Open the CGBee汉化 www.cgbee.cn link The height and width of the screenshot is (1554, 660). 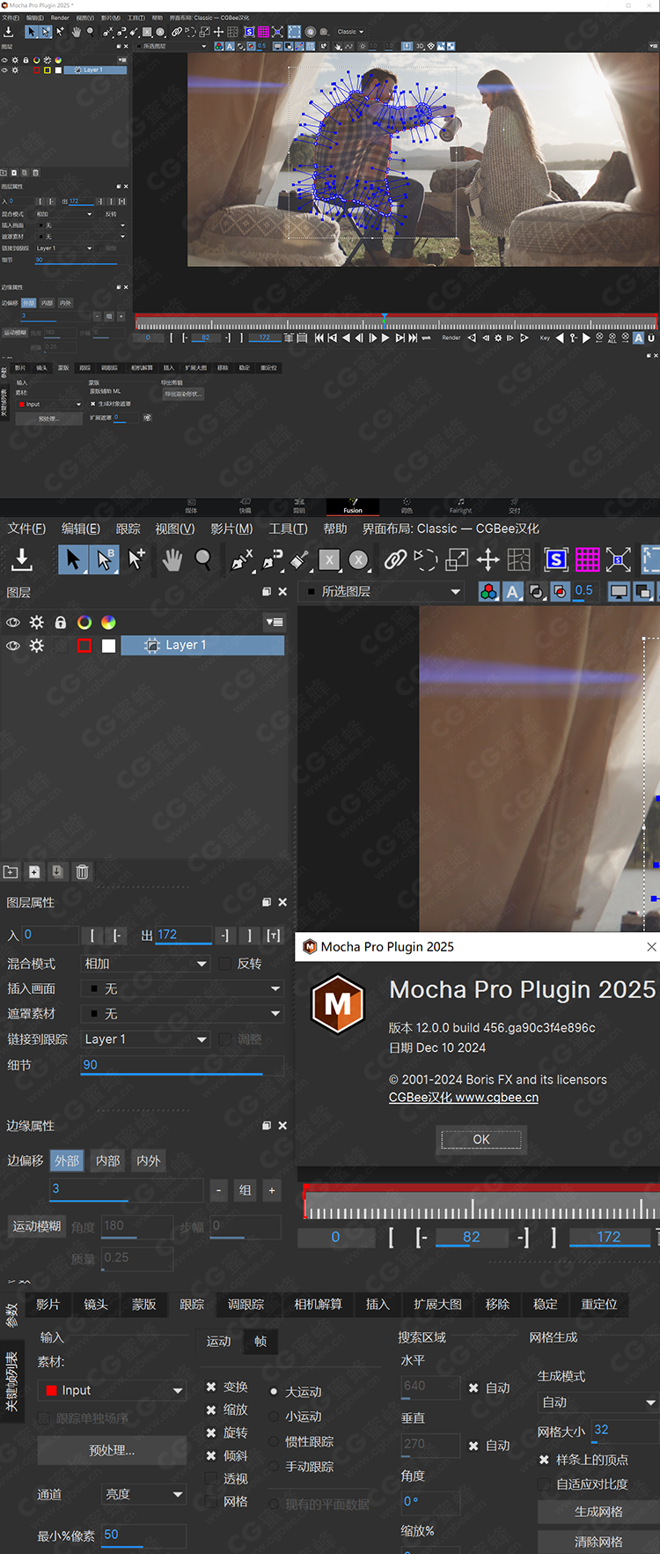464,1098
